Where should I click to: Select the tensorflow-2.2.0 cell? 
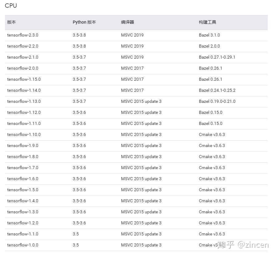23,46
